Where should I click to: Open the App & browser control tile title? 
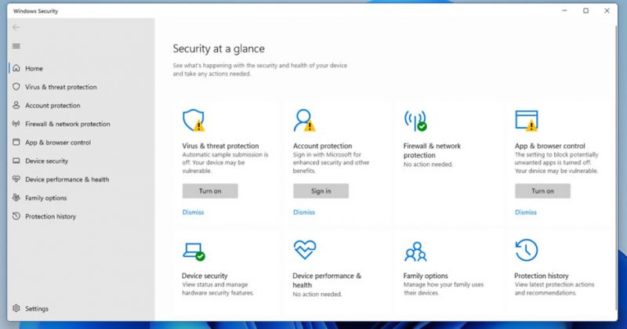coord(550,146)
